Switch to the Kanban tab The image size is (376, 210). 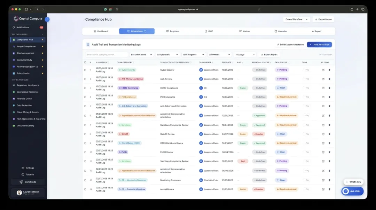pyautogui.click(x=245, y=31)
